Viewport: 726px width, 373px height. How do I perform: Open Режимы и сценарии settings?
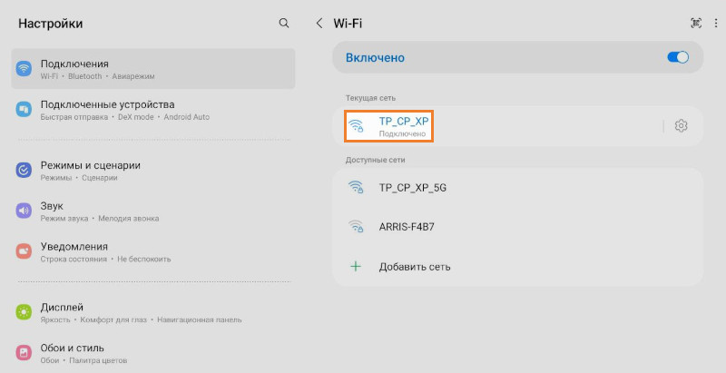pos(152,171)
